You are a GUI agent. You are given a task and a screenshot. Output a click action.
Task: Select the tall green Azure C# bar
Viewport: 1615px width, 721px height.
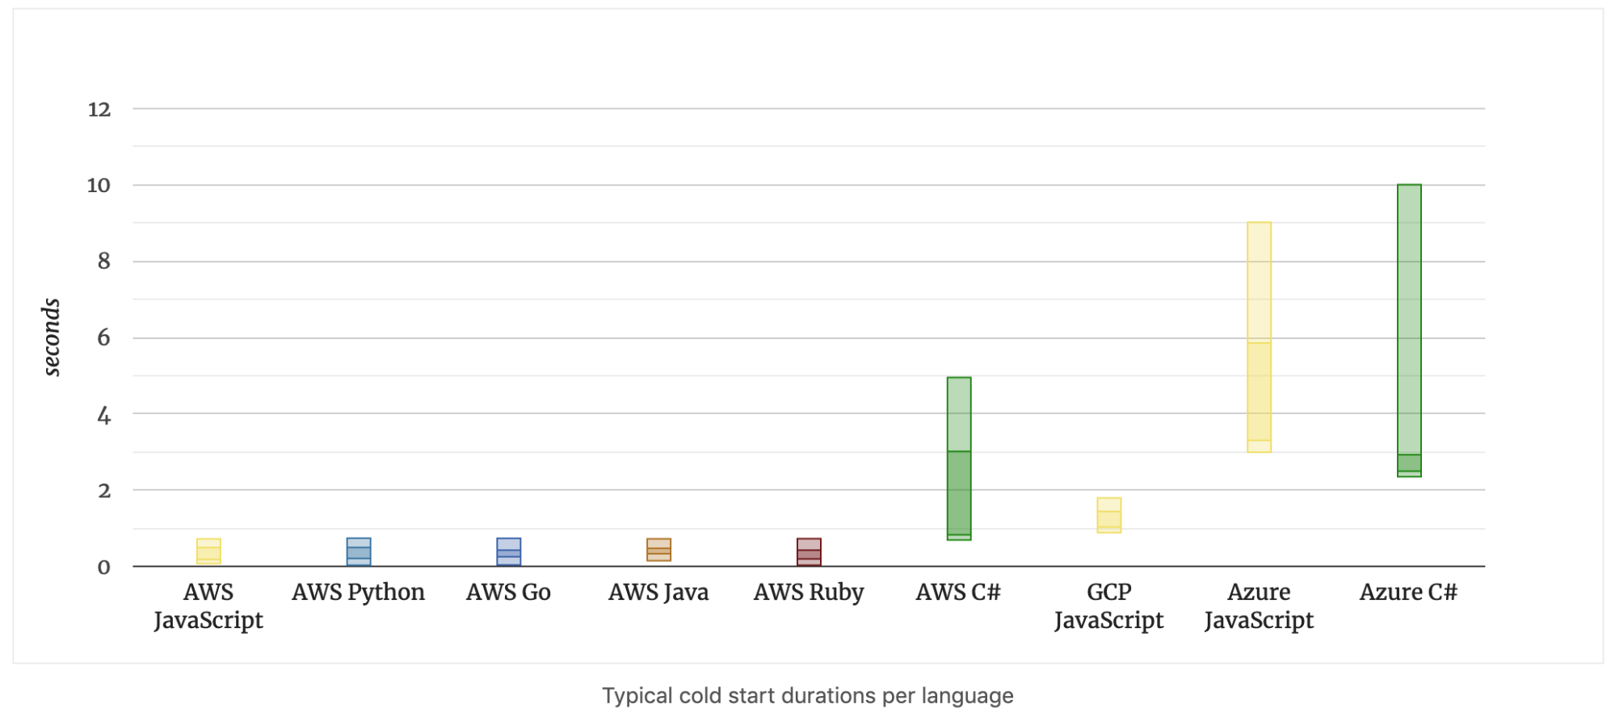[1409, 330]
